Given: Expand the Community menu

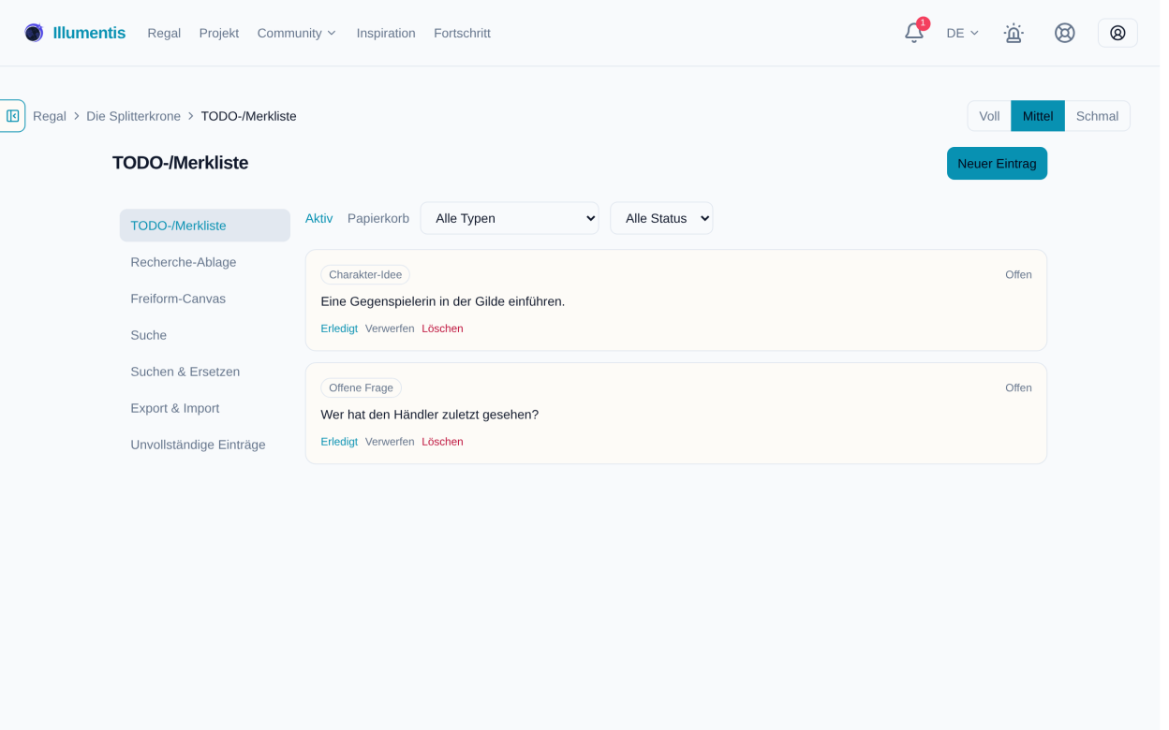Looking at the screenshot, I should click(297, 33).
